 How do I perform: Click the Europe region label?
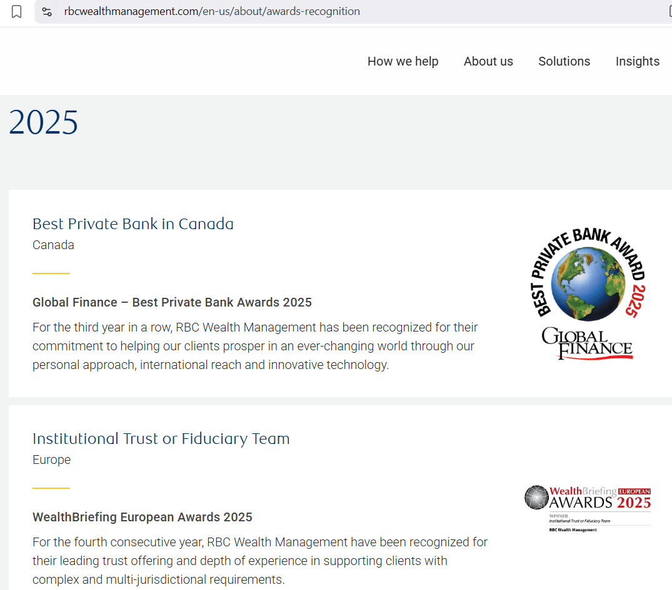coord(51,460)
